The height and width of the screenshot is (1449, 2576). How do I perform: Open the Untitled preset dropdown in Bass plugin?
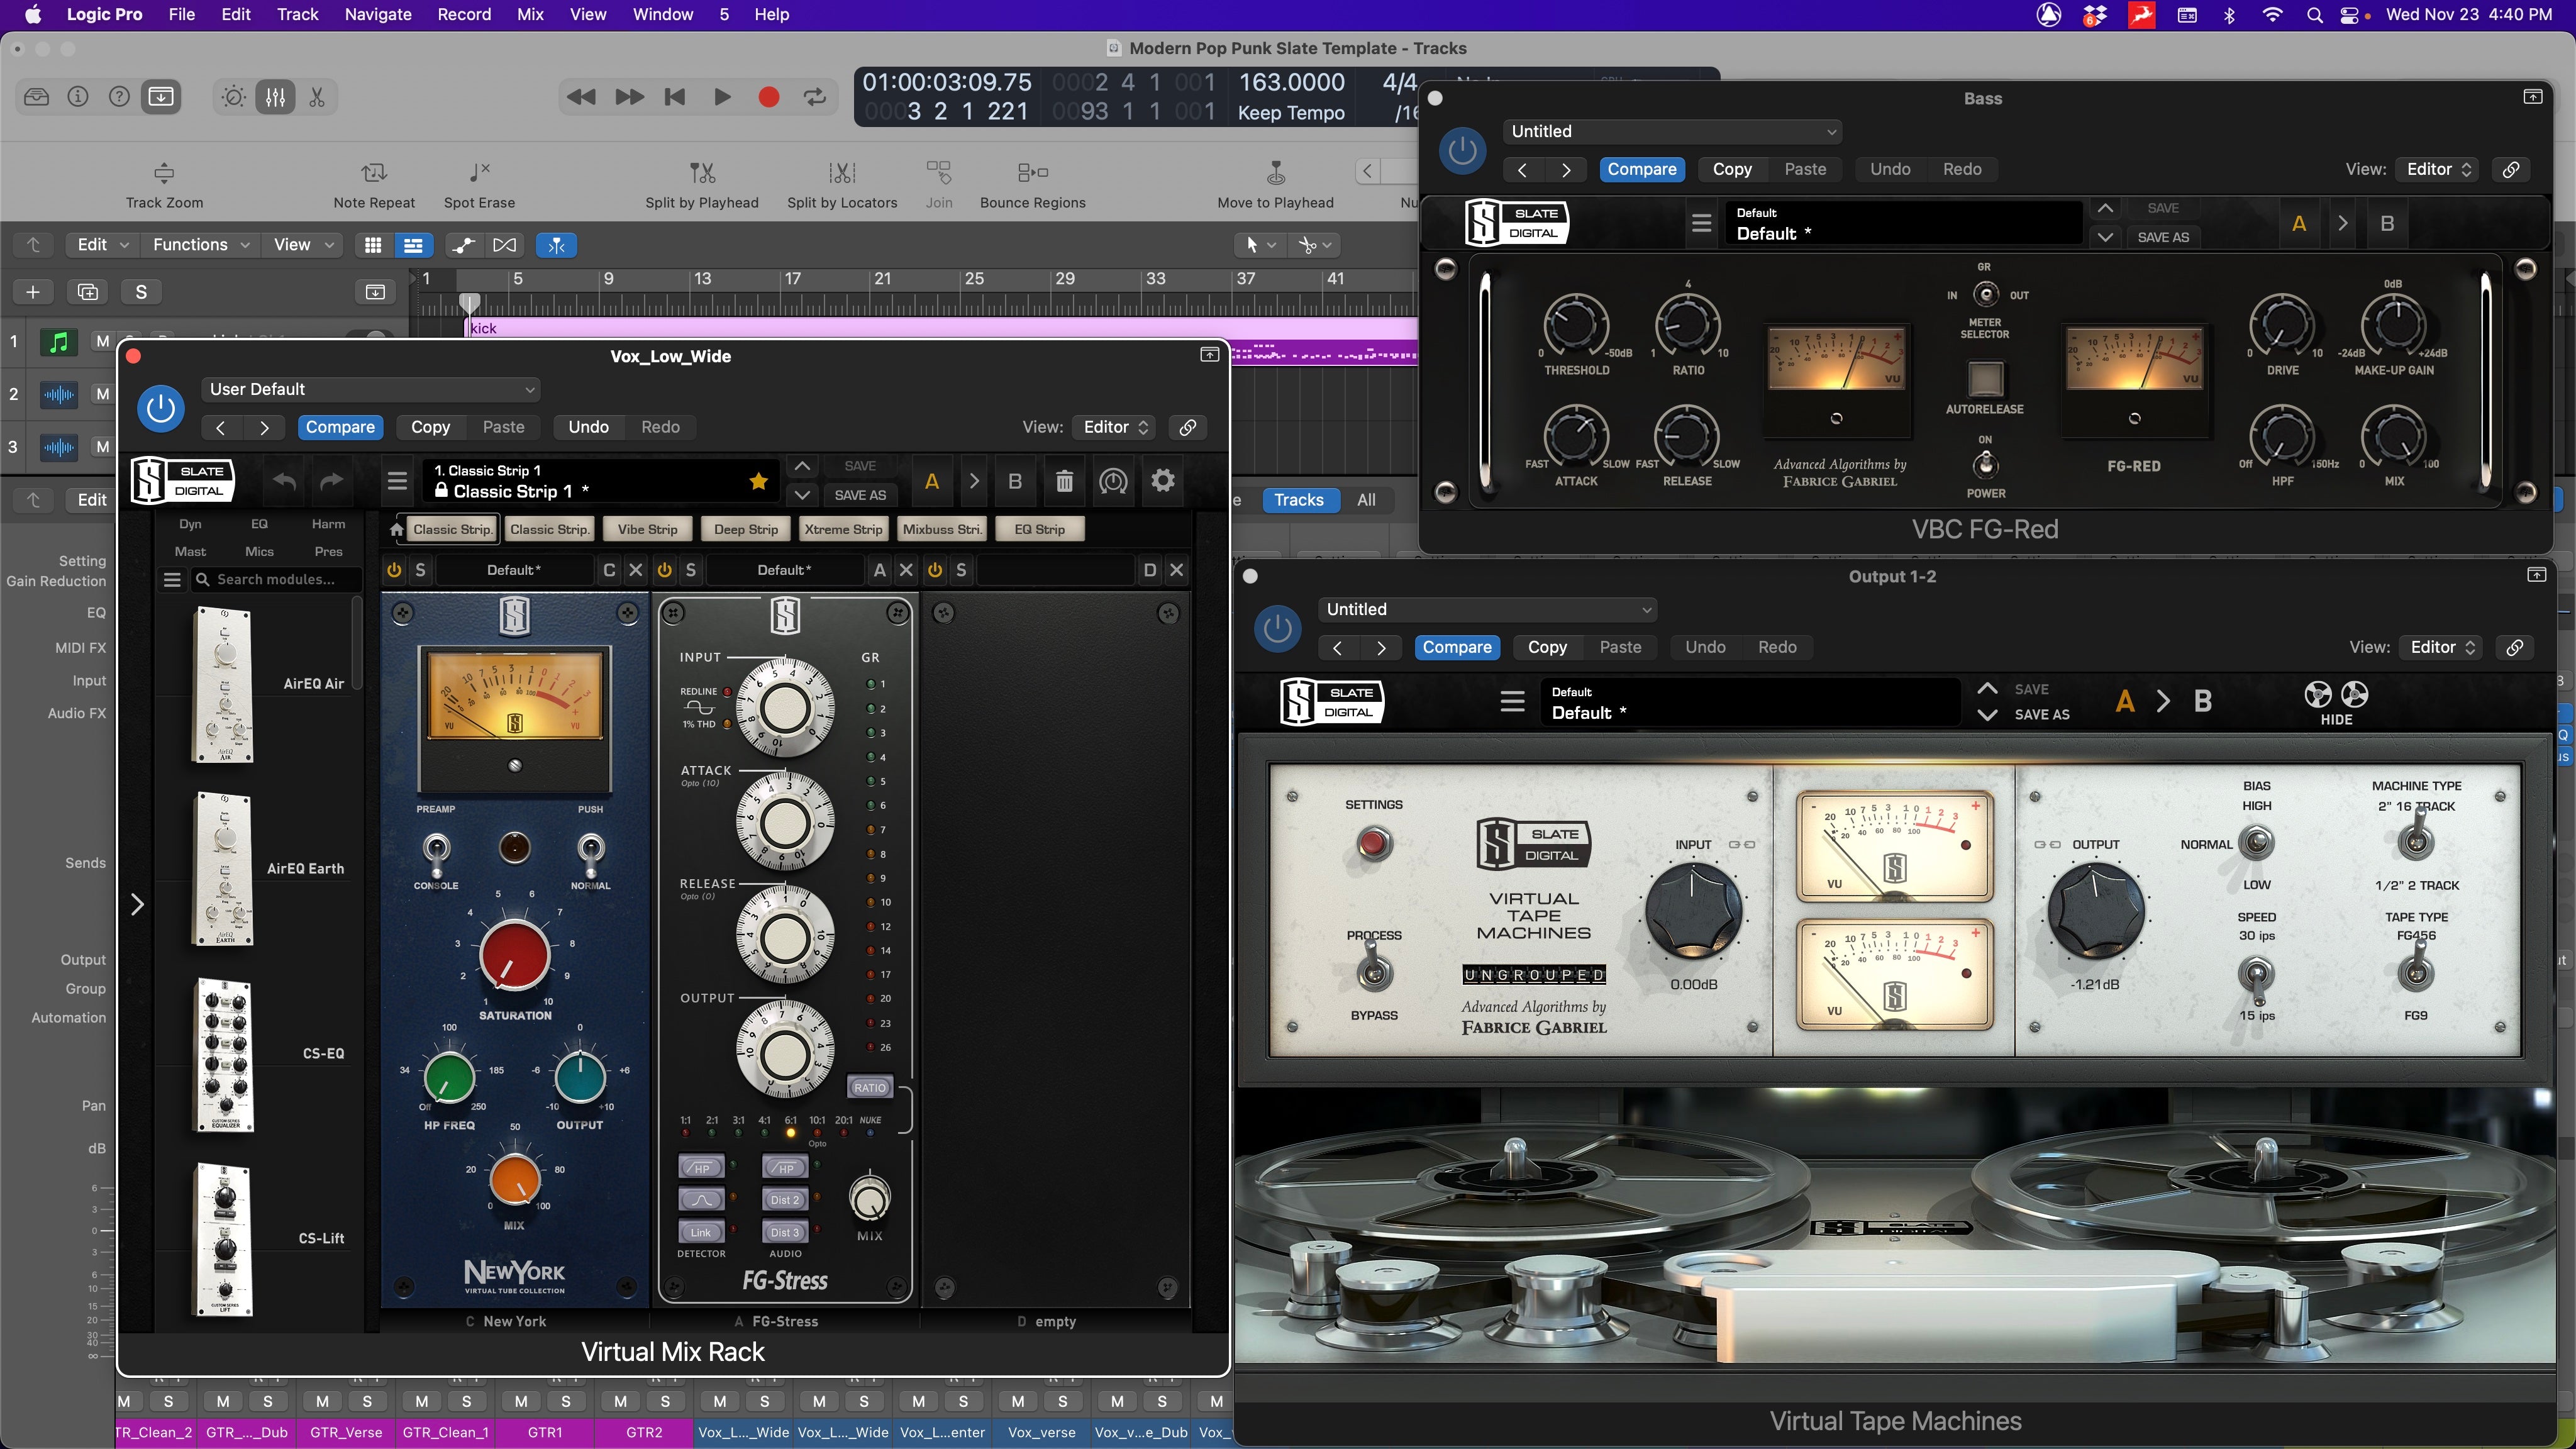coord(1672,131)
